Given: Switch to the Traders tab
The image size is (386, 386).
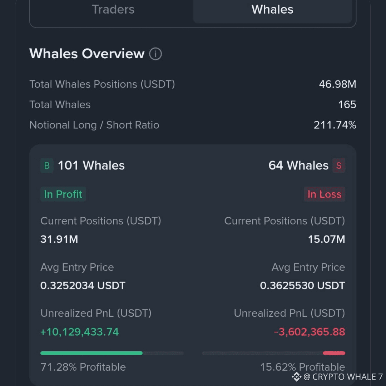Looking at the screenshot, I should pos(113,10).
